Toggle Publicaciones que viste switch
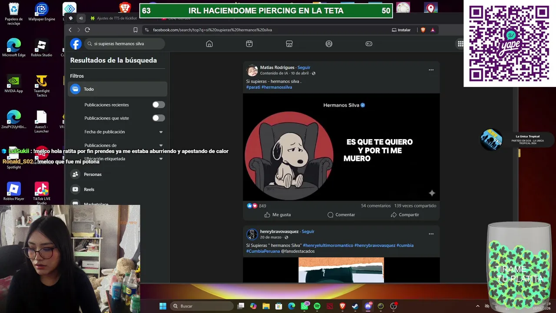556x313 pixels. point(159,118)
